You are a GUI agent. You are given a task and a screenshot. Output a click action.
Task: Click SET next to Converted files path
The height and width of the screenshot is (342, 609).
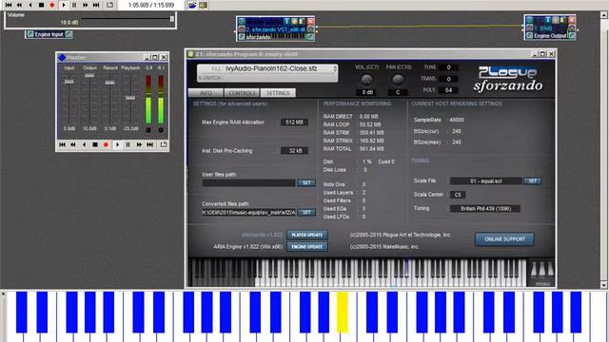(x=306, y=213)
